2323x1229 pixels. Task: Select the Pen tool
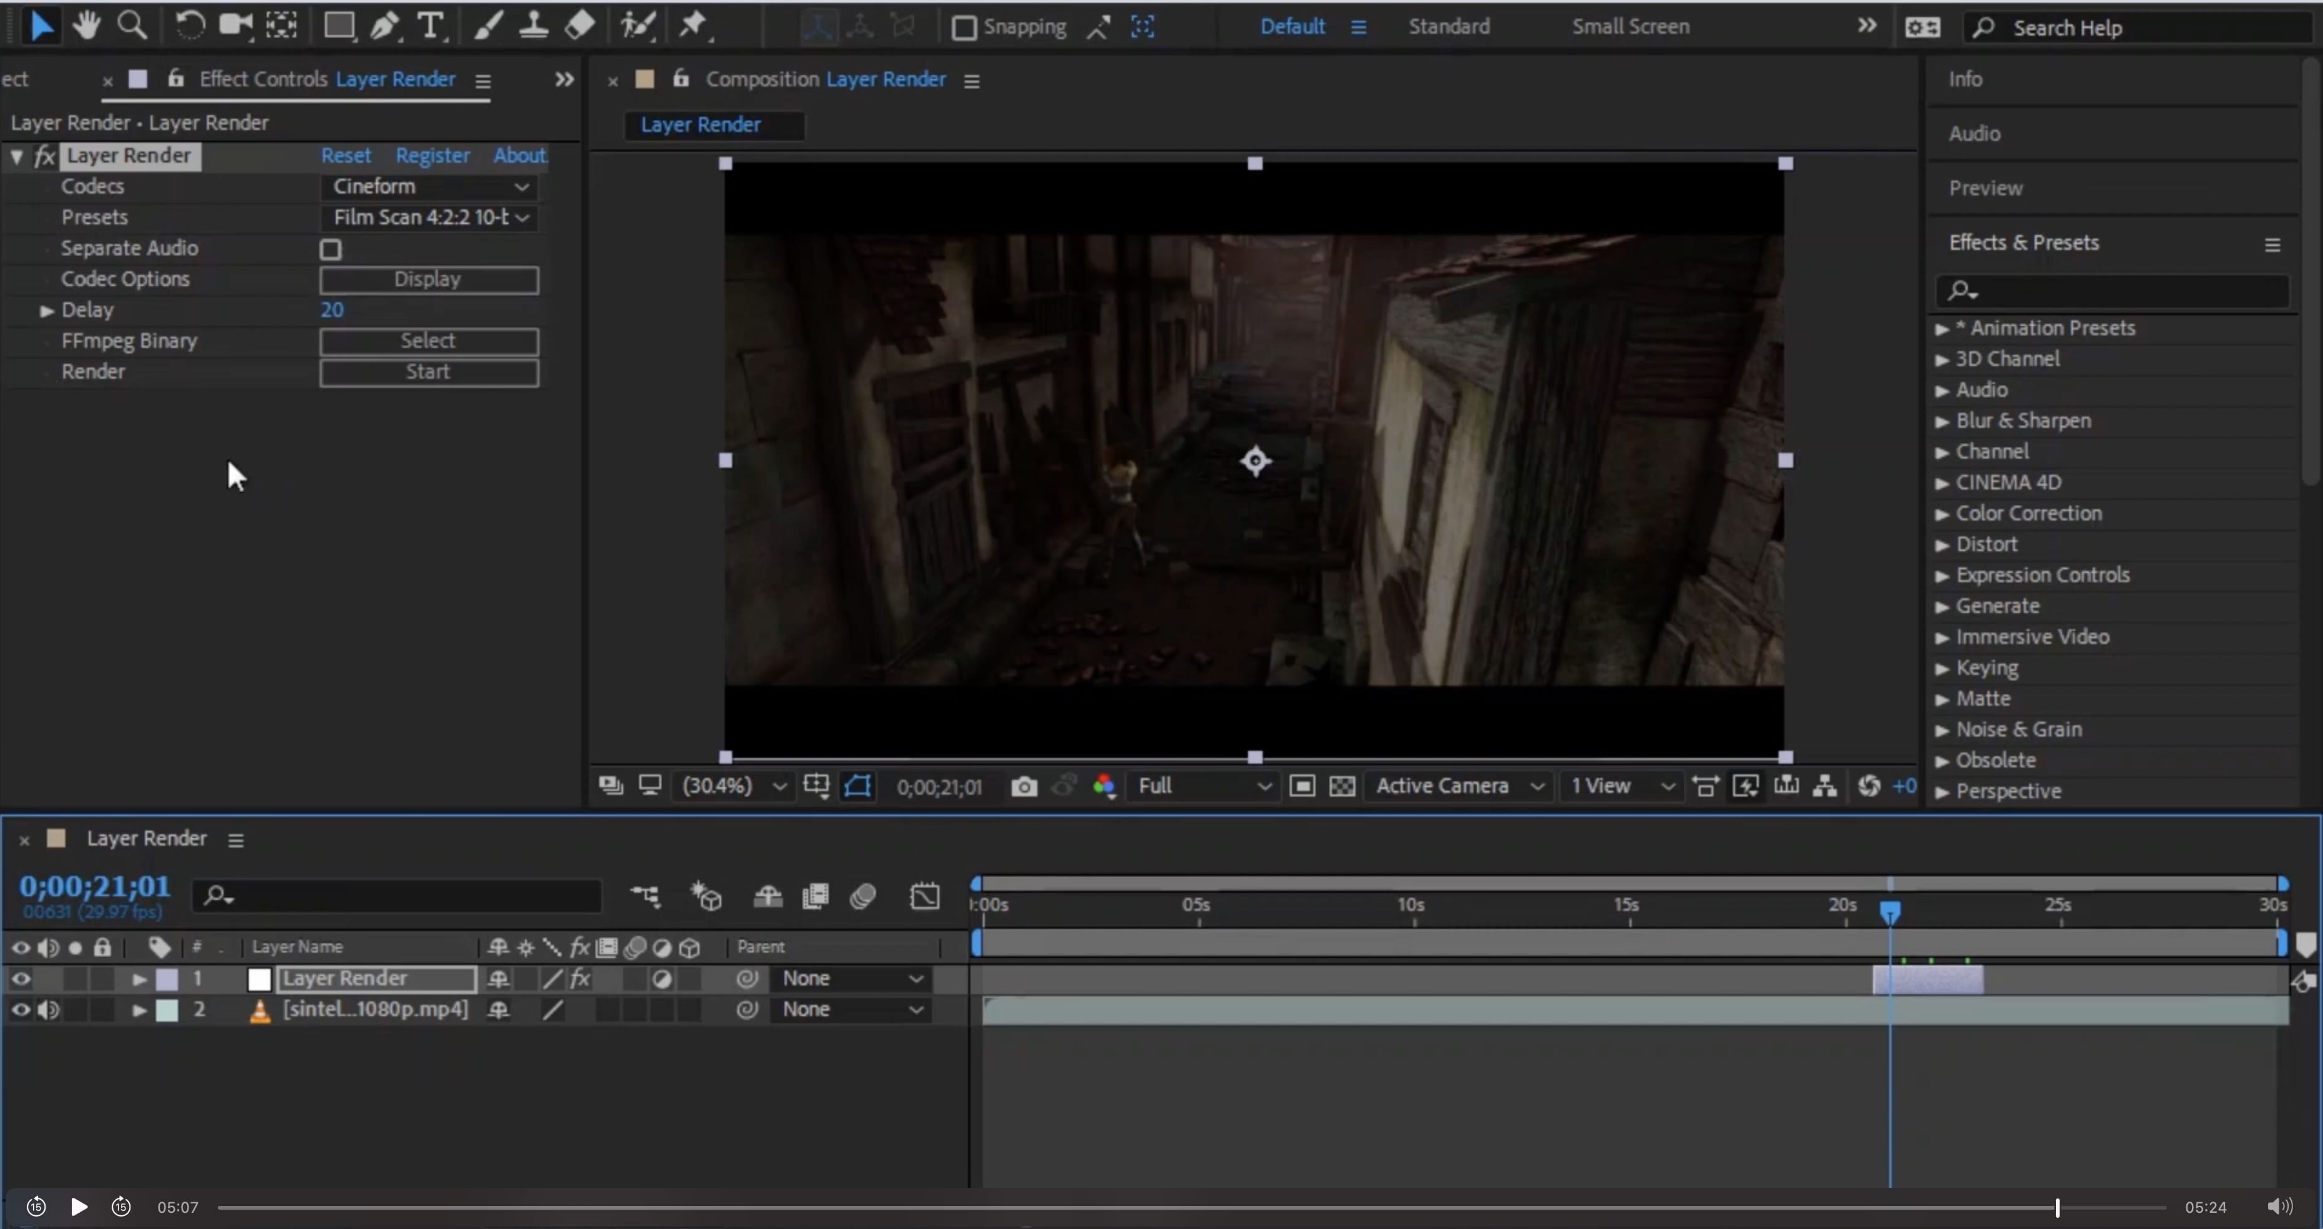coord(386,26)
